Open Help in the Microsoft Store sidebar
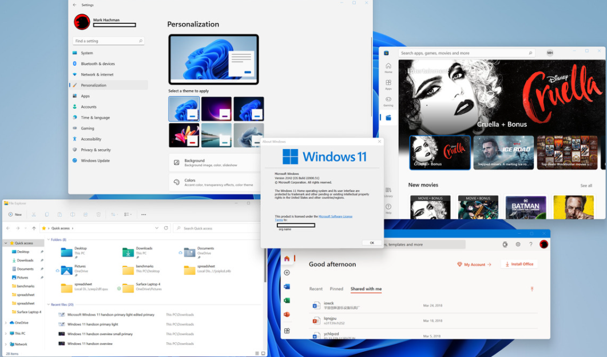 click(x=388, y=208)
